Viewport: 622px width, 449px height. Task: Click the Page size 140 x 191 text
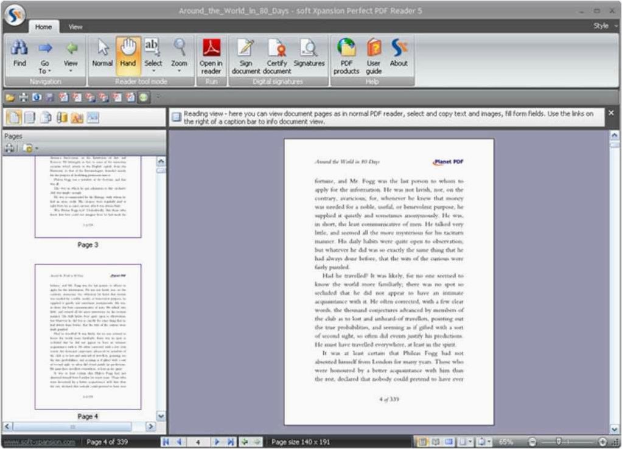(301, 442)
